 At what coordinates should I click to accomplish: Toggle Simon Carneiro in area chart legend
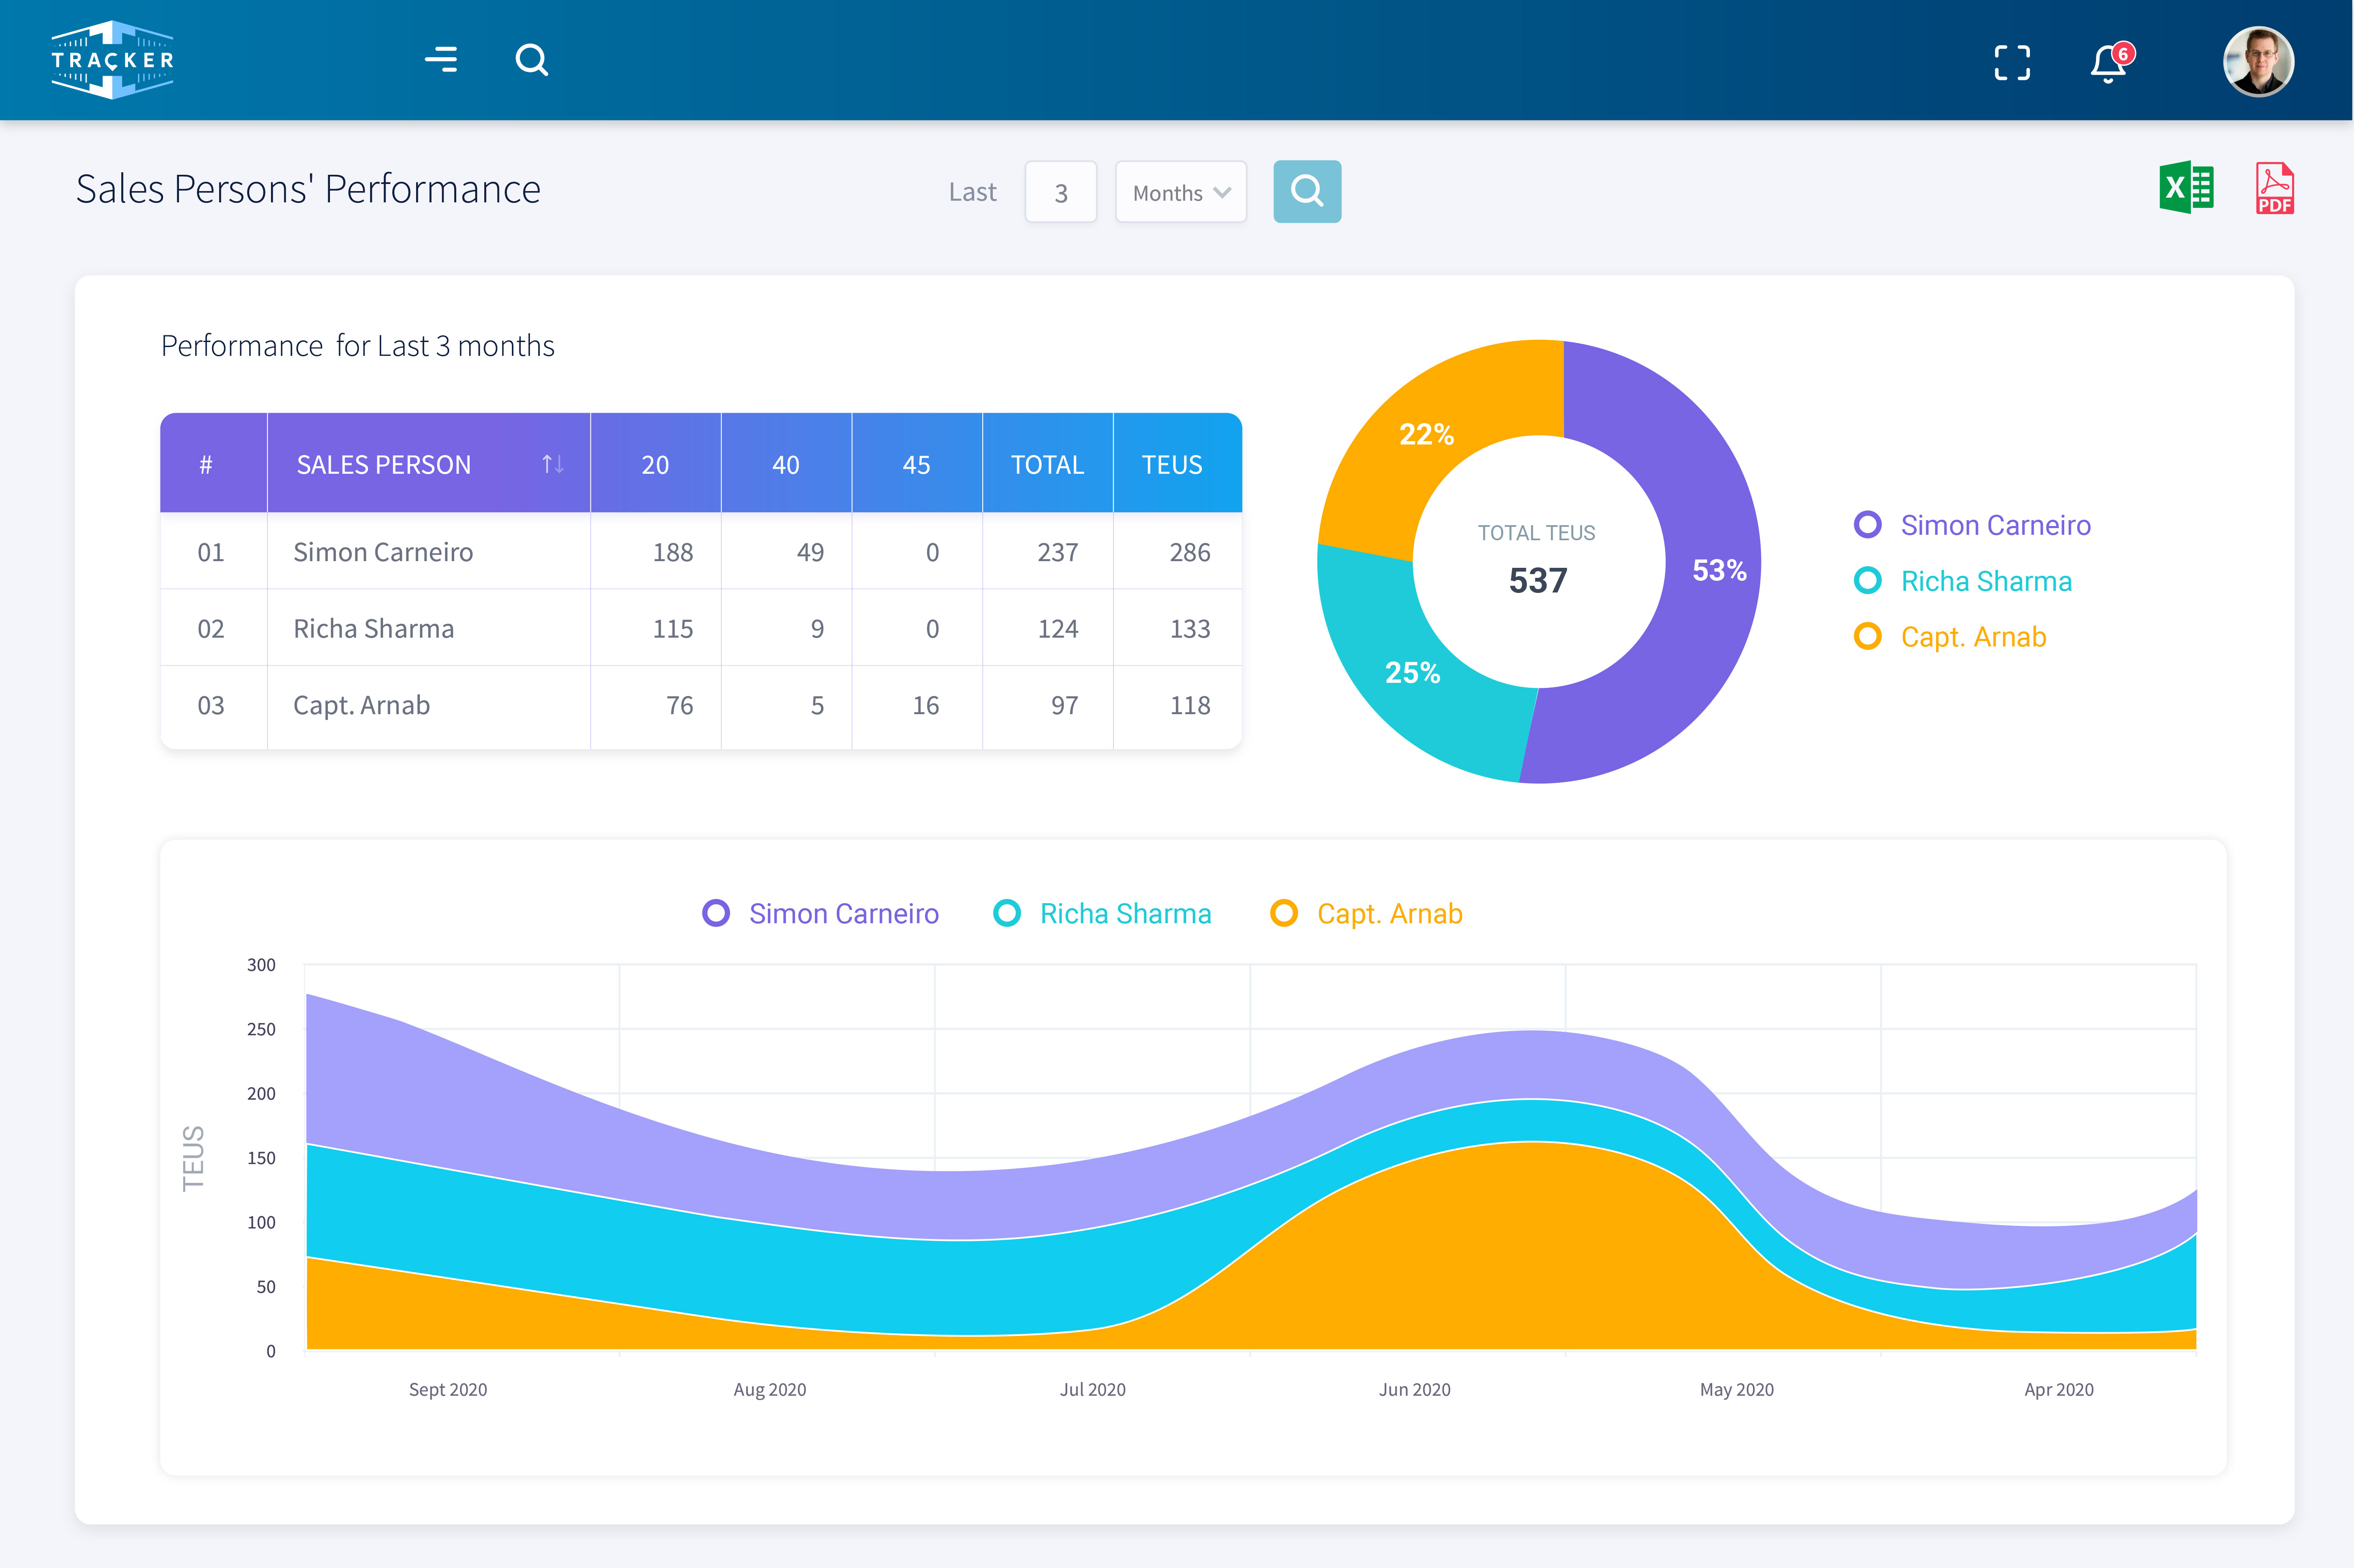pyautogui.click(x=820, y=913)
